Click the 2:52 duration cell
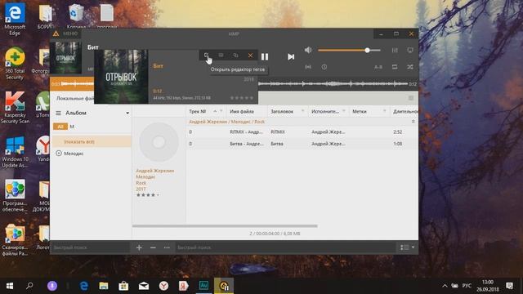Screen dimensions: 523x294 point(397,132)
